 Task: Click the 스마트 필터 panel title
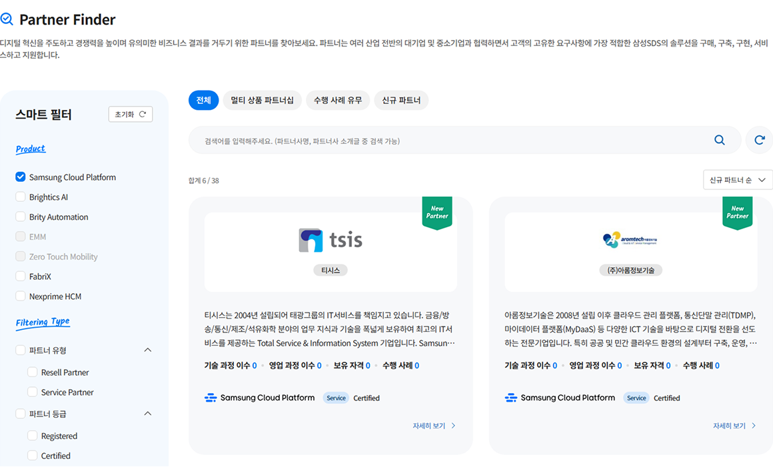43,115
